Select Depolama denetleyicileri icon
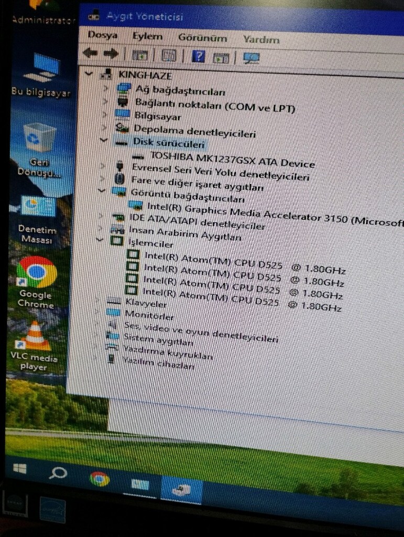This screenshot has height=537, width=404. click(122, 128)
